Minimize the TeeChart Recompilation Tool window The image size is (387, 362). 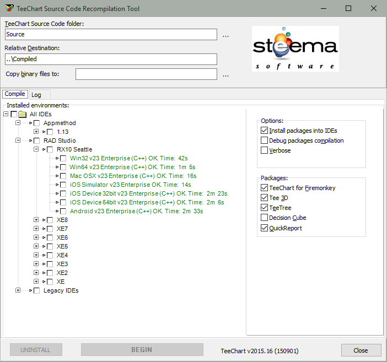(x=324, y=8)
